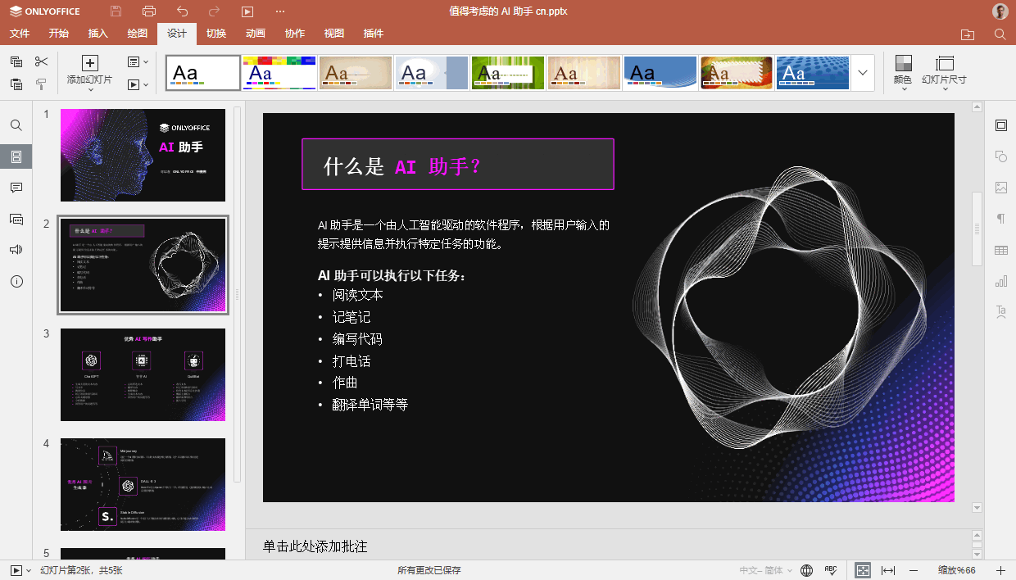Toggle Fit to Slide view
The image size is (1016, 580).
(x=862, y=569)
